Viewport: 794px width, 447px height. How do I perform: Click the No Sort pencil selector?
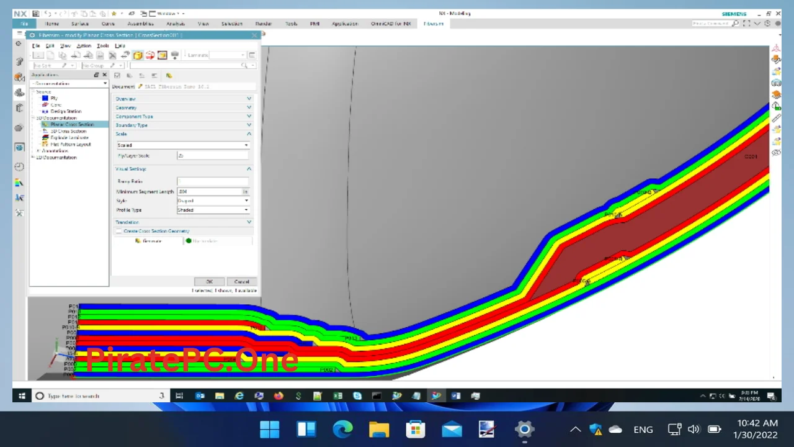(55, 65)
